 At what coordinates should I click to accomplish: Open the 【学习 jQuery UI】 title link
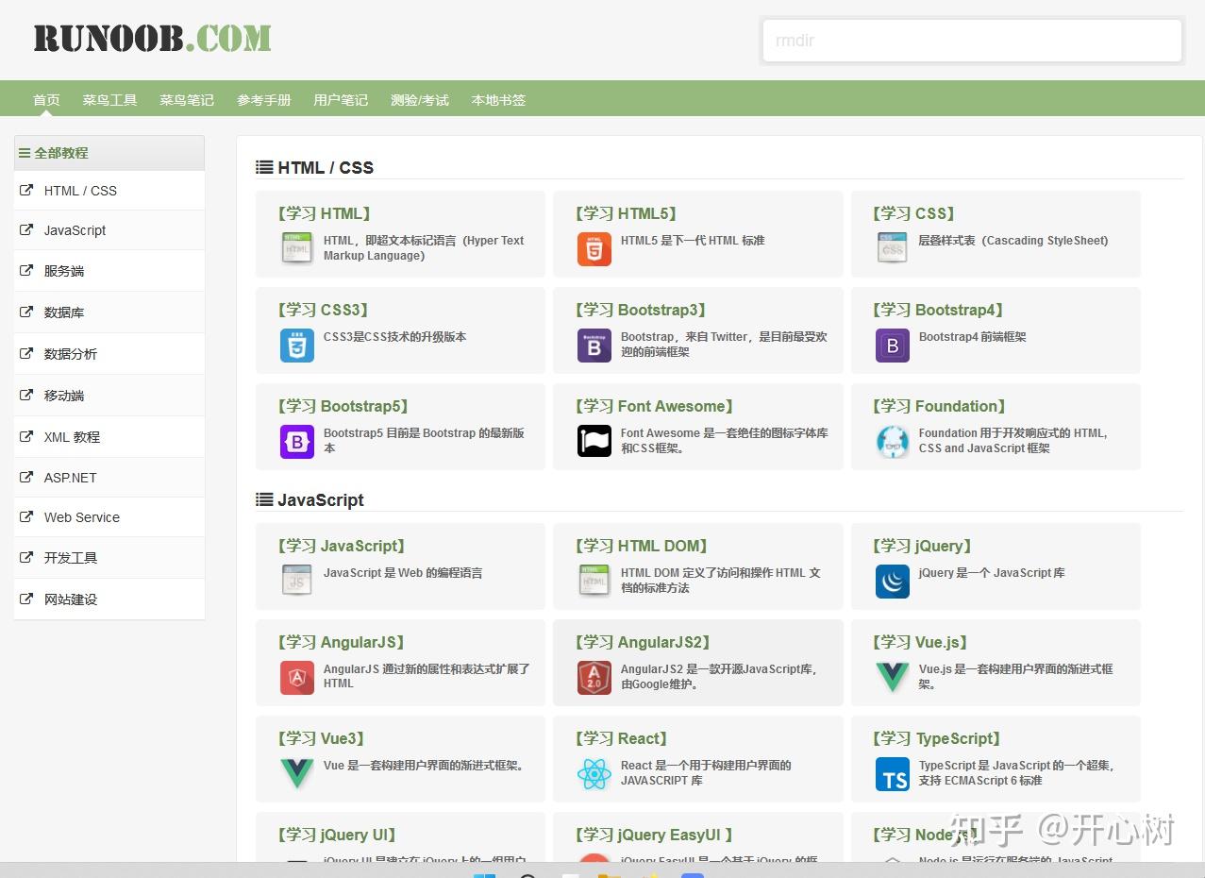pyautogui.click(x=337, y=835)
